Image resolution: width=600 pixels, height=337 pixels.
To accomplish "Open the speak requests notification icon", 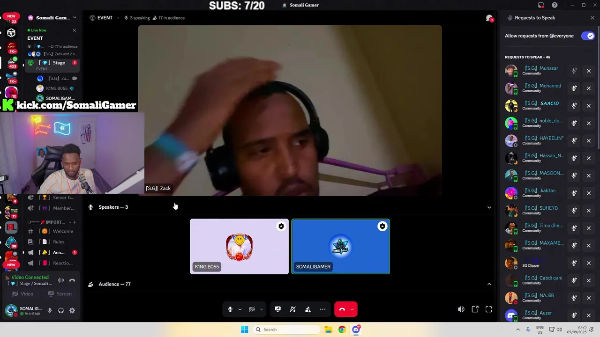I will point(489,18).
